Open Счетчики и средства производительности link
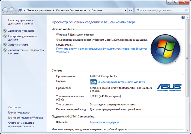 (21, 124)
